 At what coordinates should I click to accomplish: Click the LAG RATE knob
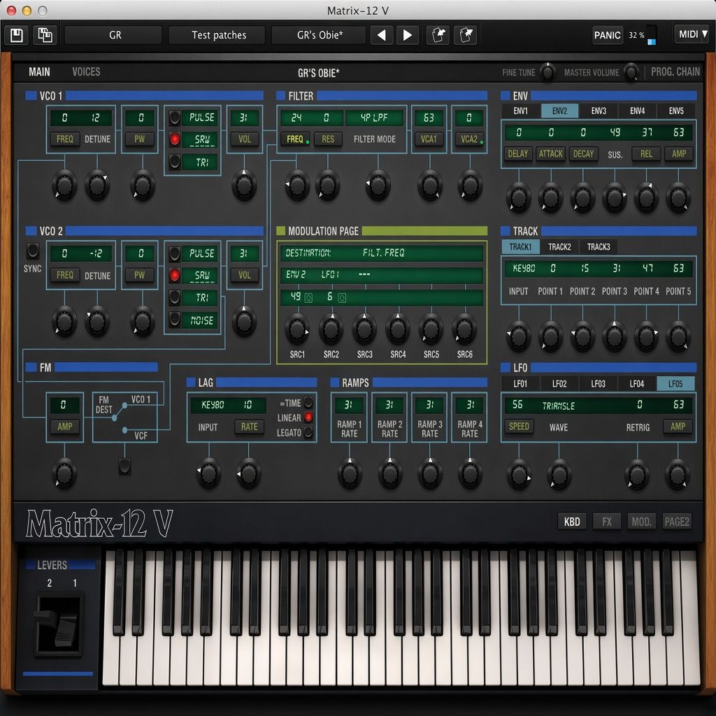coord(248,473)
